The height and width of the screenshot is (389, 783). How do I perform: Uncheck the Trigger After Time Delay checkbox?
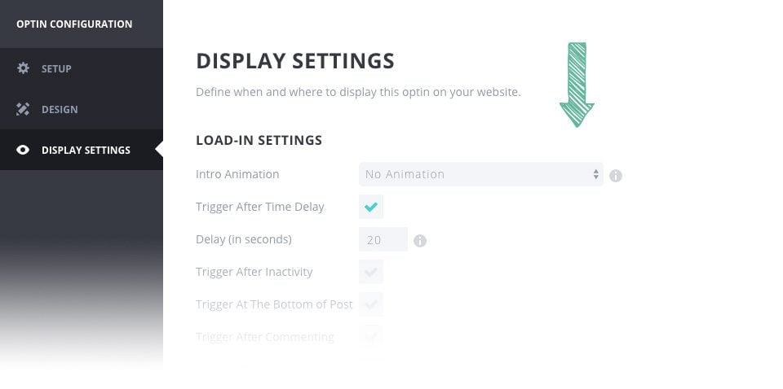point(371,207)
